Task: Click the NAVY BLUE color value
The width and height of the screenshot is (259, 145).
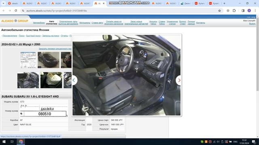Action: (x=25, y=124)
